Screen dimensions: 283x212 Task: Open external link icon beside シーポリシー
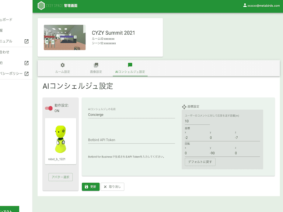(27, 74)
